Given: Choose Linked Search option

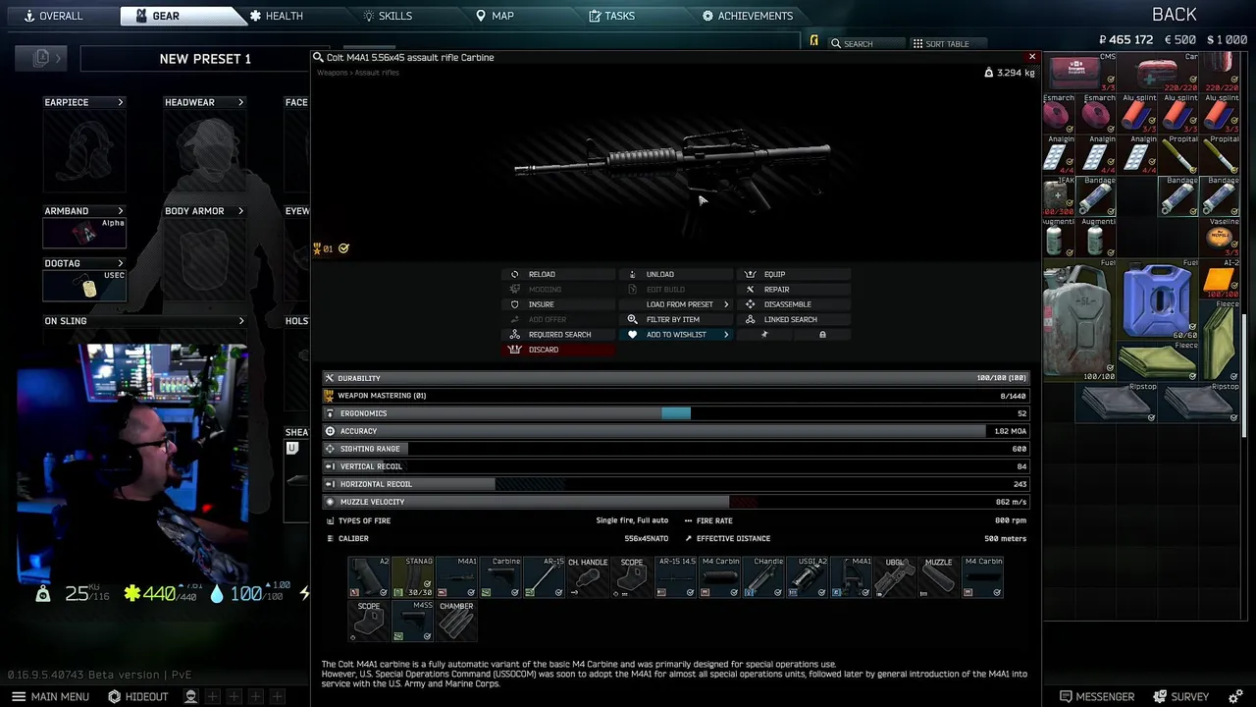Looking at the screenshot, I should click(794, 319).
